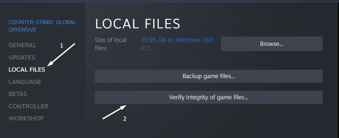Open the Workshop tab
Screen dimensions: 339x138
(26, 118)
